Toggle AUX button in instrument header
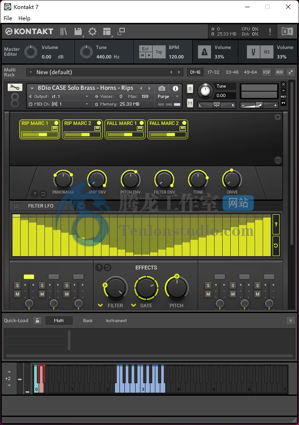299x425 pixels. 283,97
